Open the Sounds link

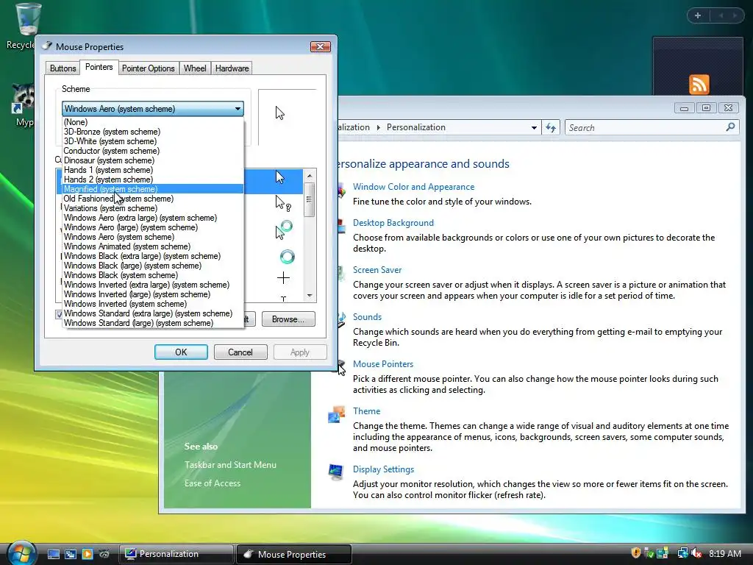[367, 316]
